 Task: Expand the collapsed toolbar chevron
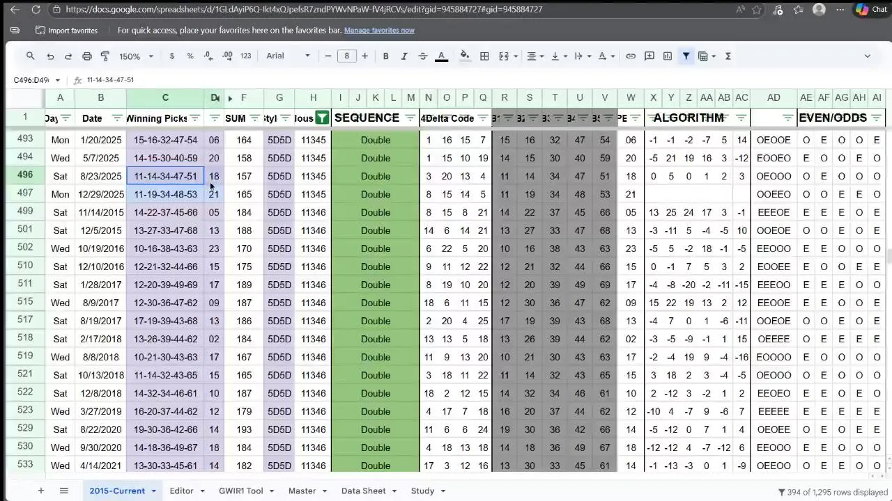pyautogui.click(x=868, y=56)
